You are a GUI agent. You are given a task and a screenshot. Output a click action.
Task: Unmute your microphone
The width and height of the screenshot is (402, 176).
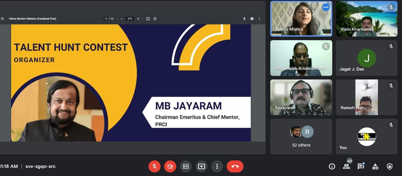pyautogui.click(x=155, y=166)
